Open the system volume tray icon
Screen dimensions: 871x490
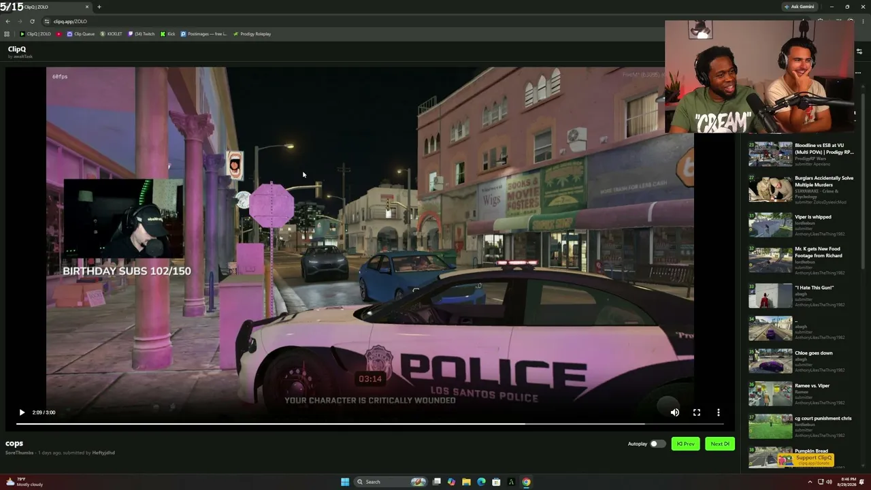[x=829, y=482]
